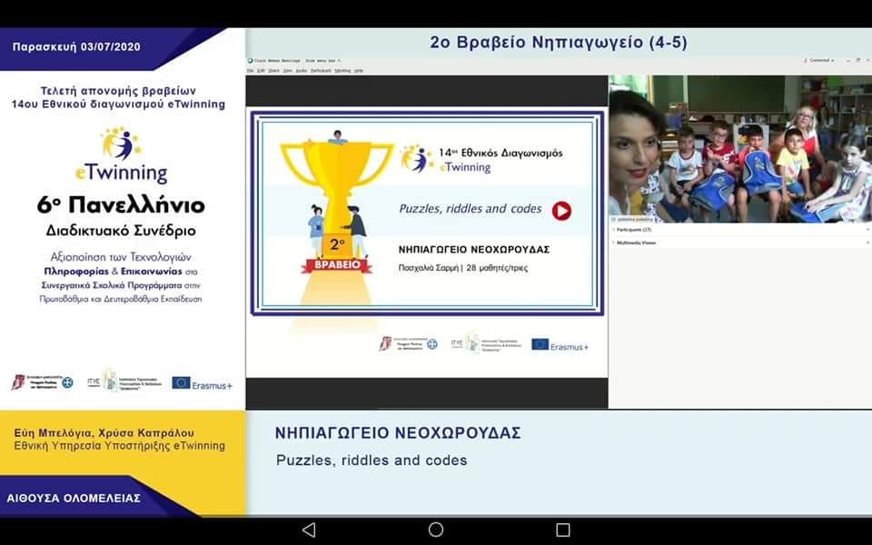Click the date Παρασκευή 03/07/2020
Screen dimensions: 872x545
tap(76, 46)
